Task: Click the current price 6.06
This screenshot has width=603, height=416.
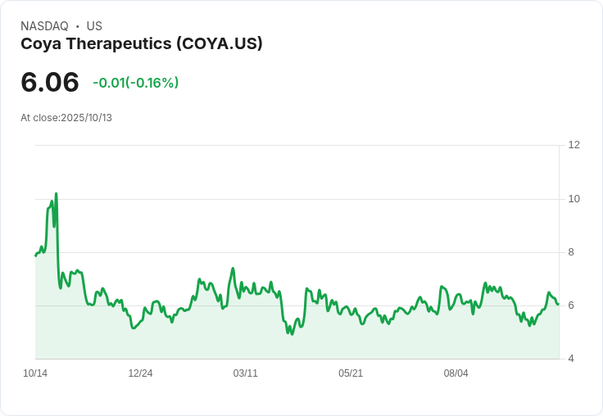Action: coord(50,82)
